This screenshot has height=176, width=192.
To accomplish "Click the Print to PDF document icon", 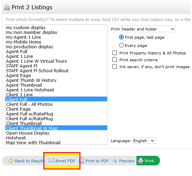I will (x=82, y=161).
